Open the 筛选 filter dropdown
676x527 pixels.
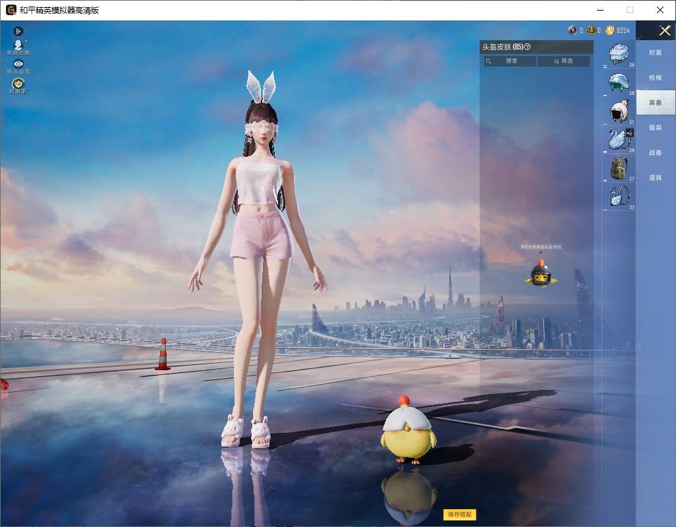coord(563,61)
